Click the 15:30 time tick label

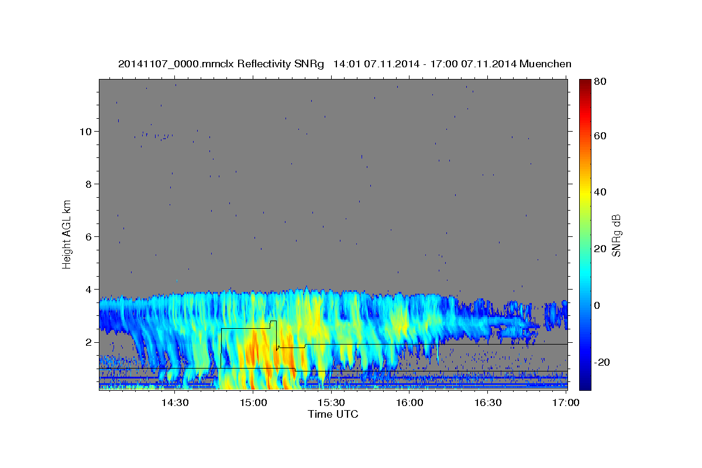pyautogui.click(x=331, y=402)
